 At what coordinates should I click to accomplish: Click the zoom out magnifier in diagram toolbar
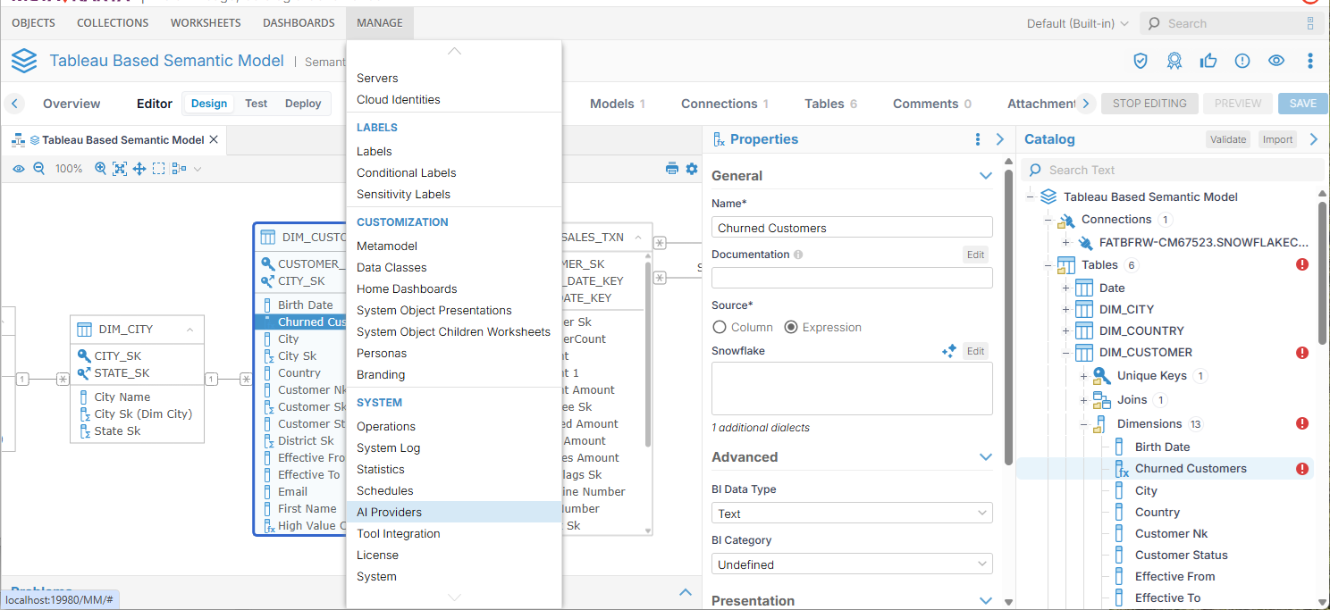tap(38, 168)
